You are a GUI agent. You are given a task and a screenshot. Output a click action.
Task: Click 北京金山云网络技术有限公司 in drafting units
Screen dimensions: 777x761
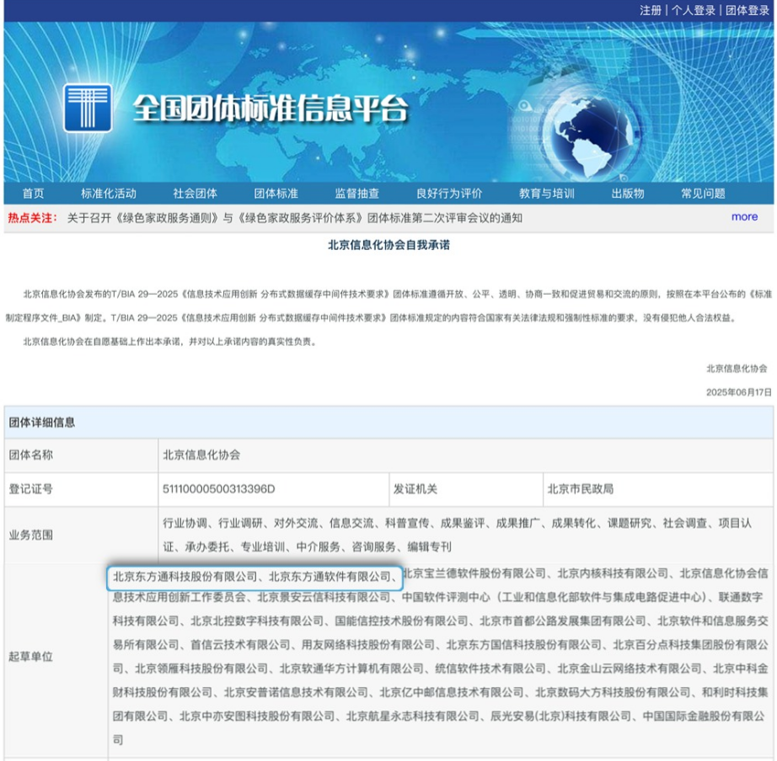point(630,668)
